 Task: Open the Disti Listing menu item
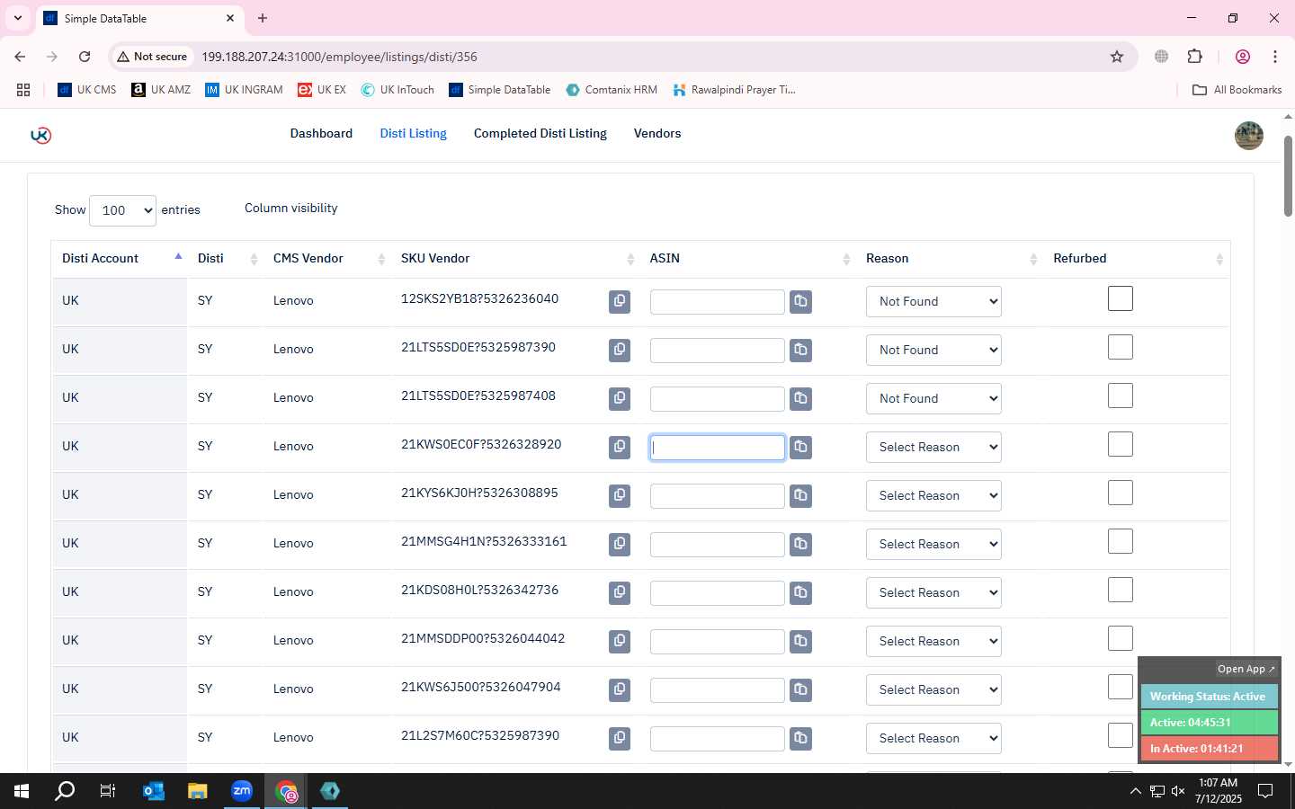click(x=413, y=133)
